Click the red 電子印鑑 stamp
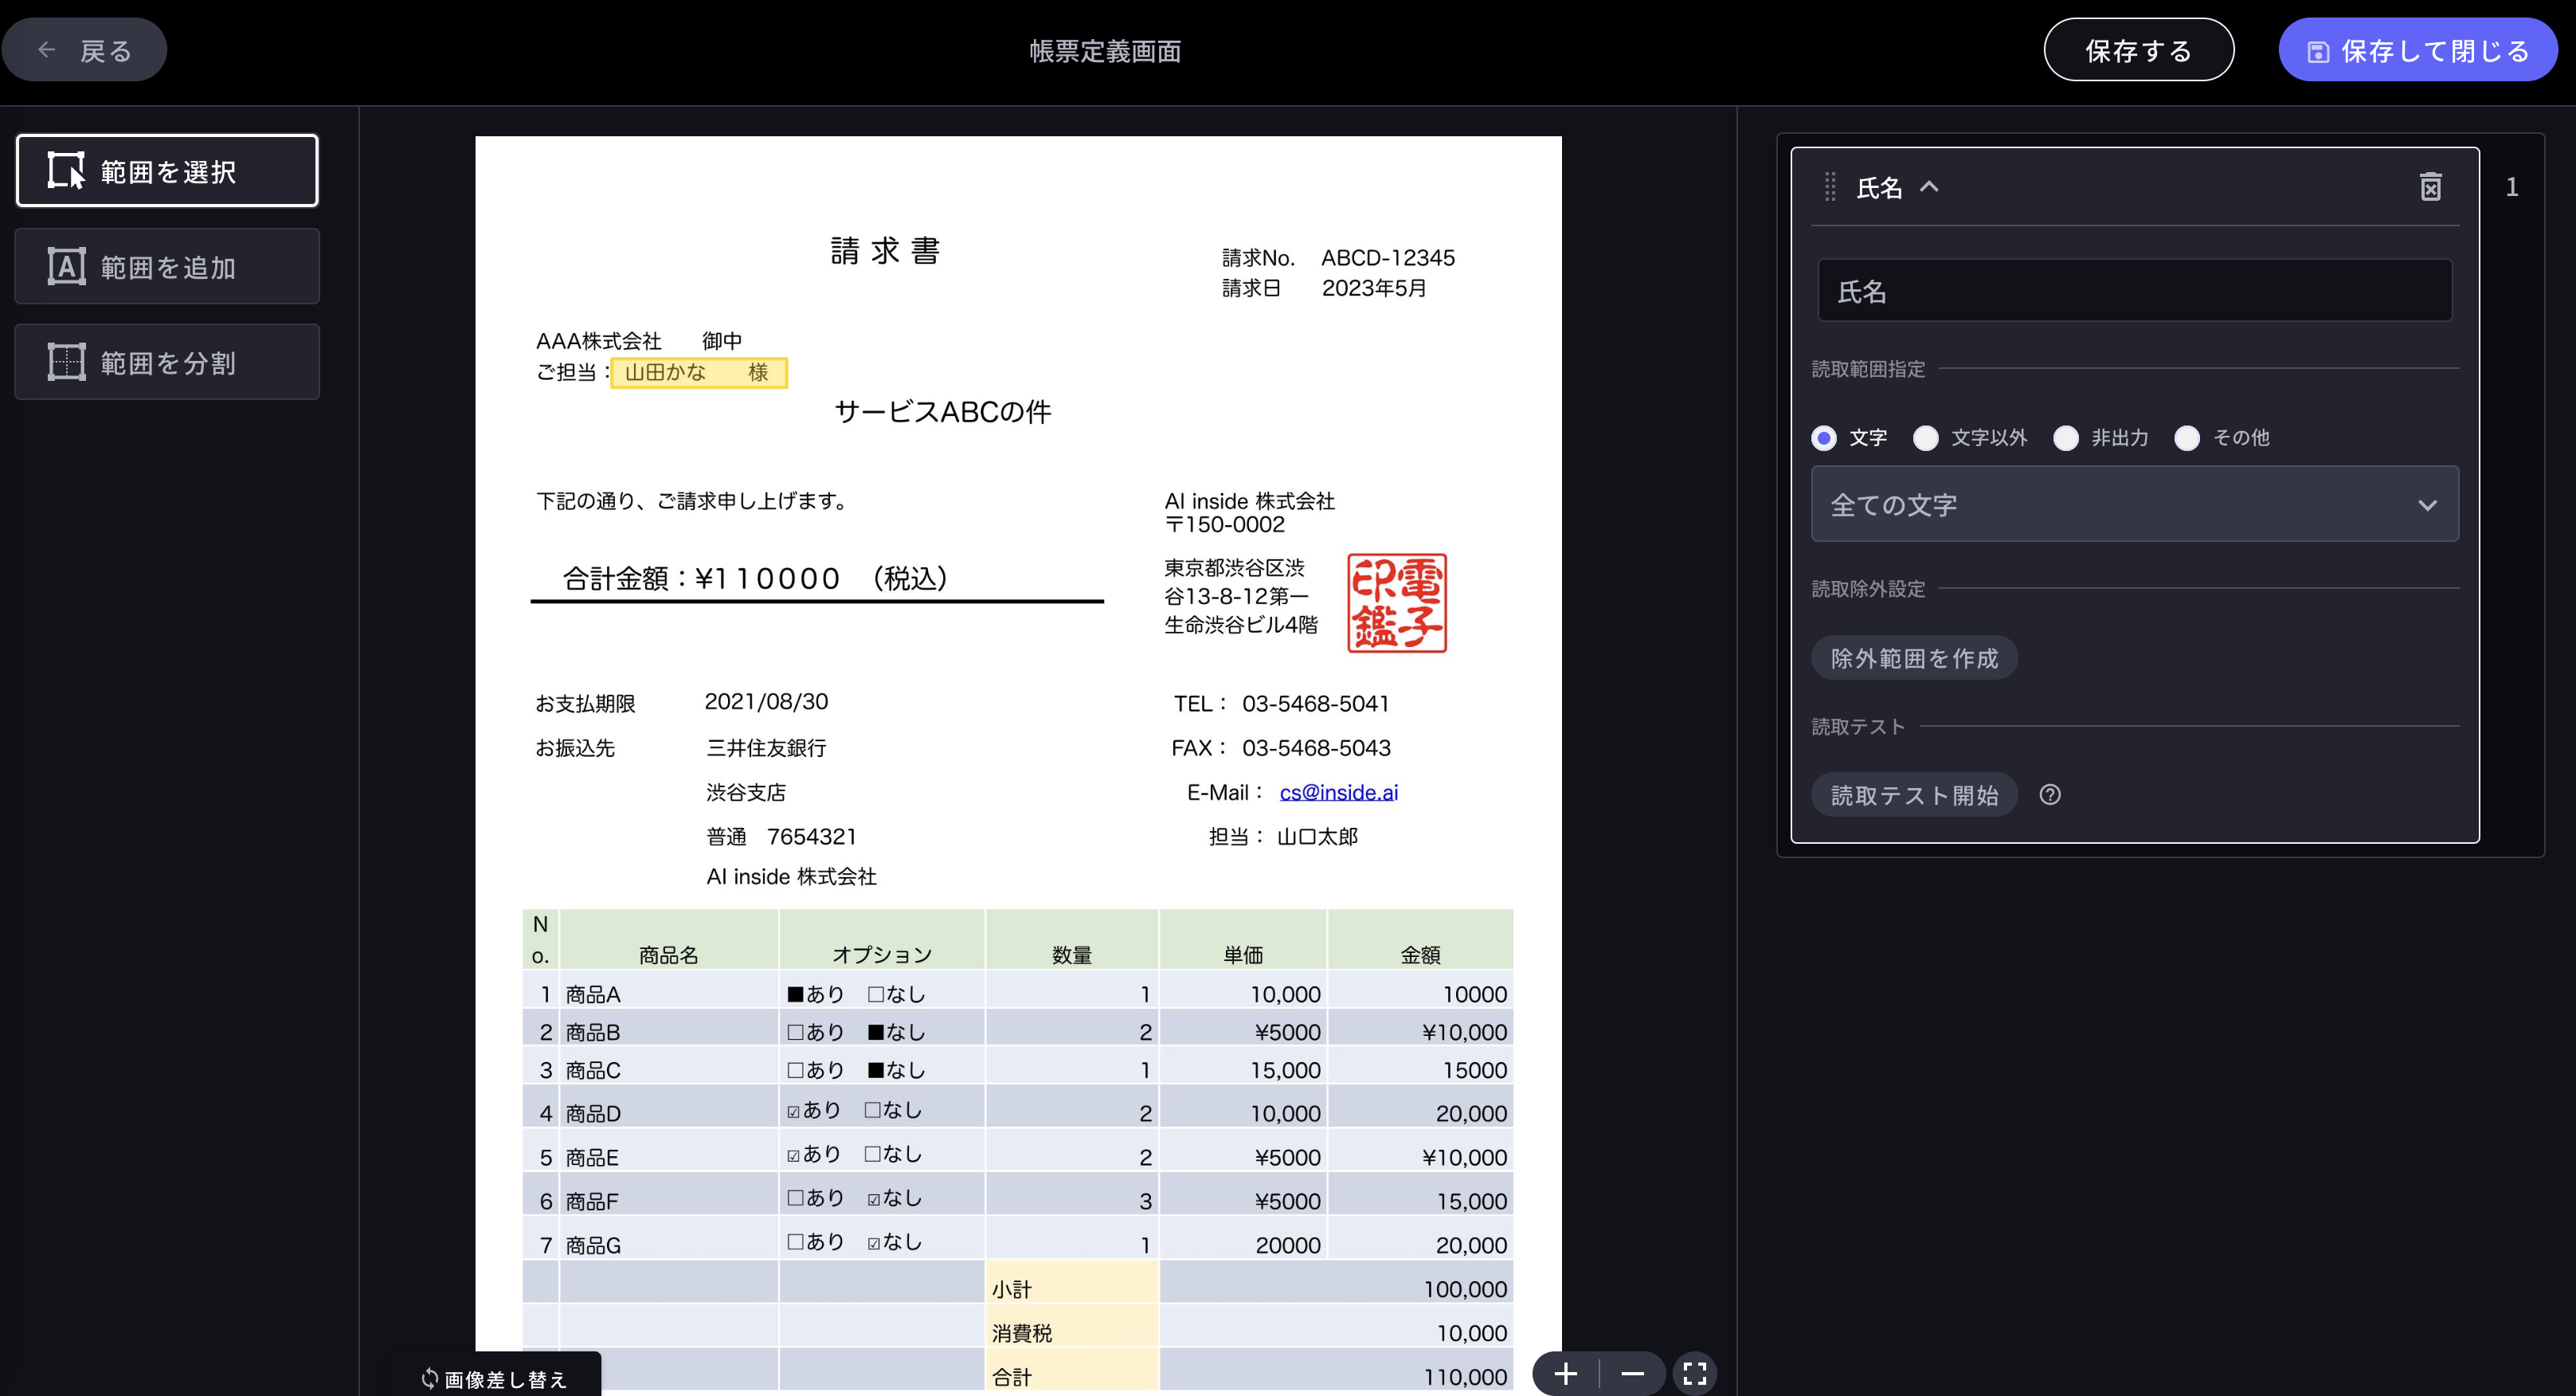This screenshot has width=2576, height=1396. (1396, 603)
